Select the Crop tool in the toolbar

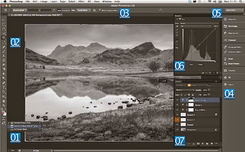click(x=4, y=38)
